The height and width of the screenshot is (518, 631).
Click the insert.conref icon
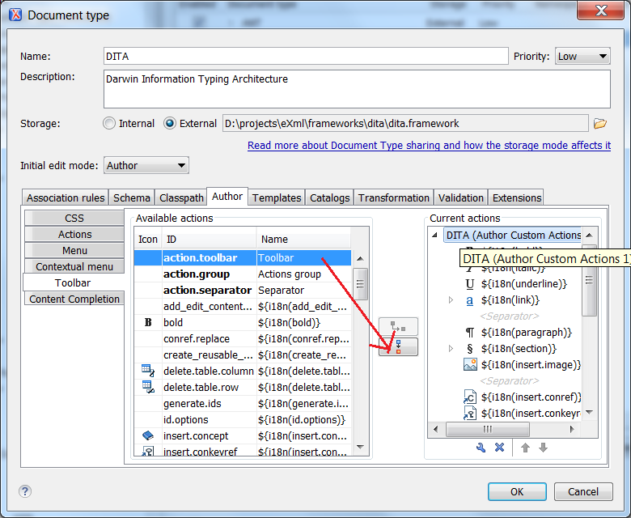click(x=470, y=397)
